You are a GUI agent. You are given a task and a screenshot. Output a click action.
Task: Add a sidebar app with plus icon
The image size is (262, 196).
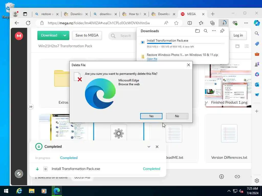(x=257, y=111)
